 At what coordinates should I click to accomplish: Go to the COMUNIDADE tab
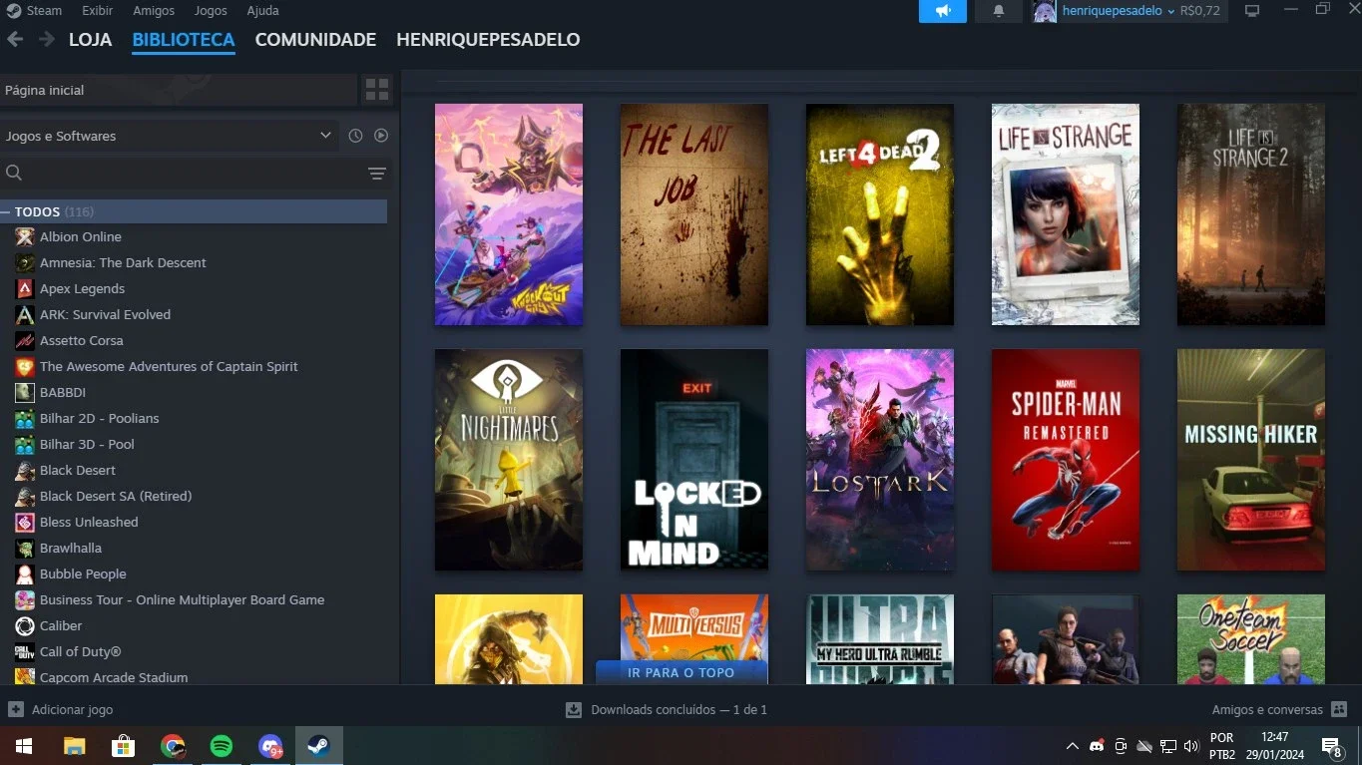315,40
